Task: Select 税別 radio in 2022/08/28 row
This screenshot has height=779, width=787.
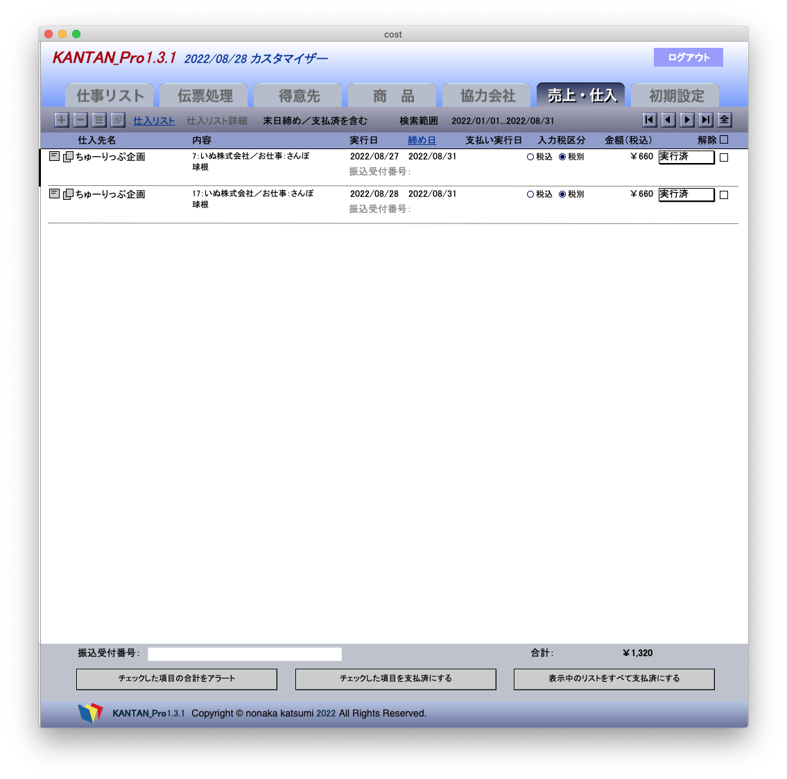Action: [x=562, y=194]
